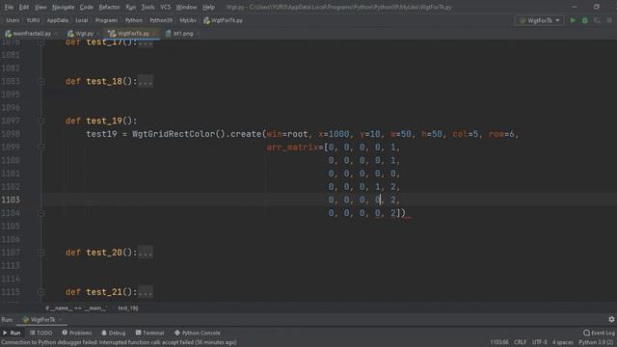Viewport: 617px width, 347px height.
Task: Expand the test_20 folded ellipsis placeholder
Action: tap(146, 253)
